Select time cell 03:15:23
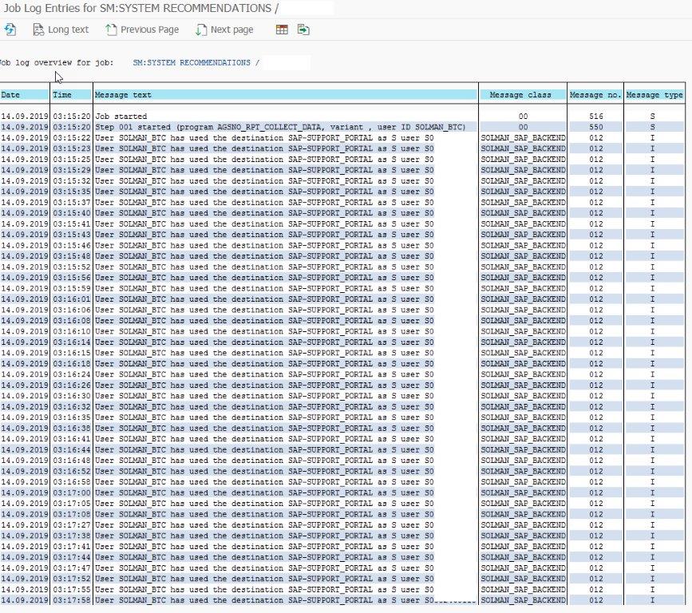Screen dimensions: 692x613 pyautogui.click(x=72, y=148)
